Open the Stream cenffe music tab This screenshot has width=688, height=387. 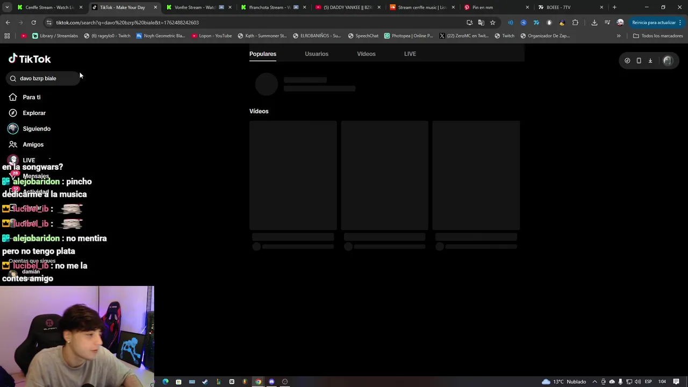pos(421,8)
